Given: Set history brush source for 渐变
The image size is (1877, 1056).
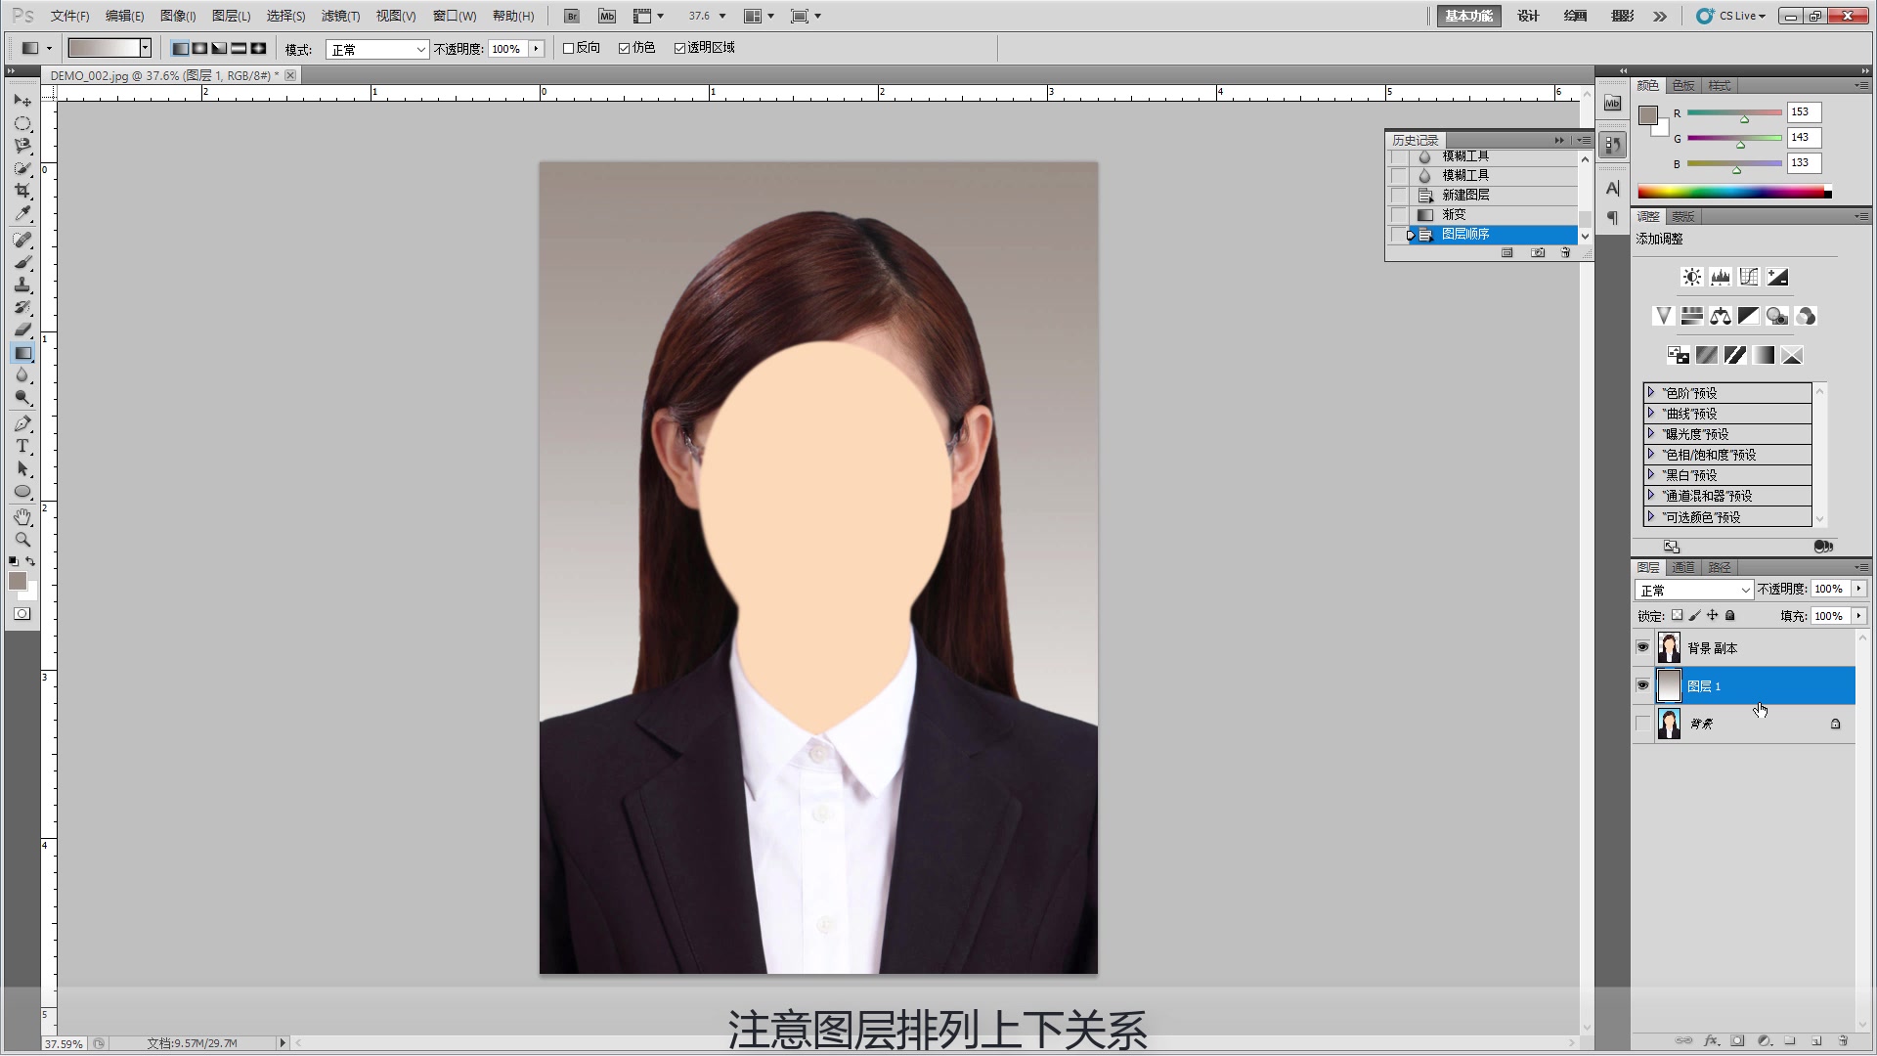Looking at the screenshot, I should tap(1399, 214).
